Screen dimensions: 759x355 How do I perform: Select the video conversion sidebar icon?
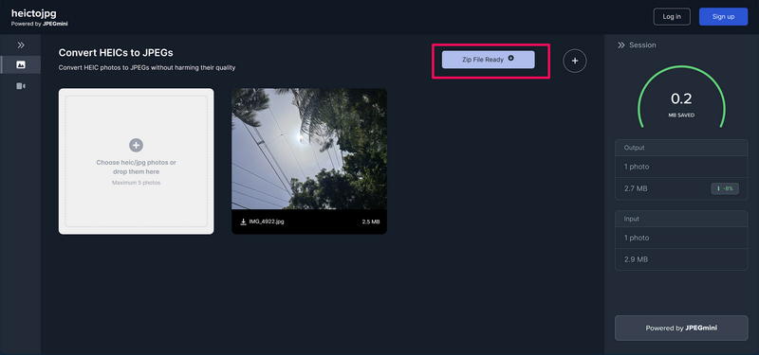tap(20, 86)
